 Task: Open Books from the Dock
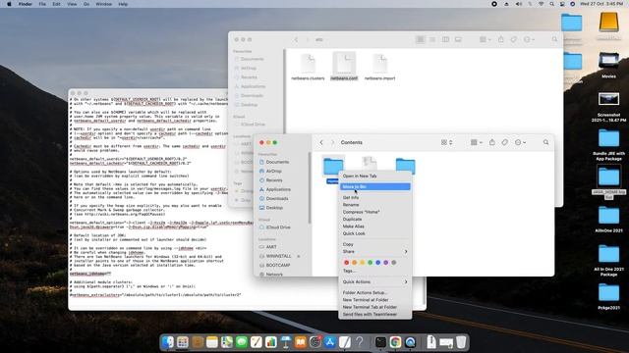[301, 342]
